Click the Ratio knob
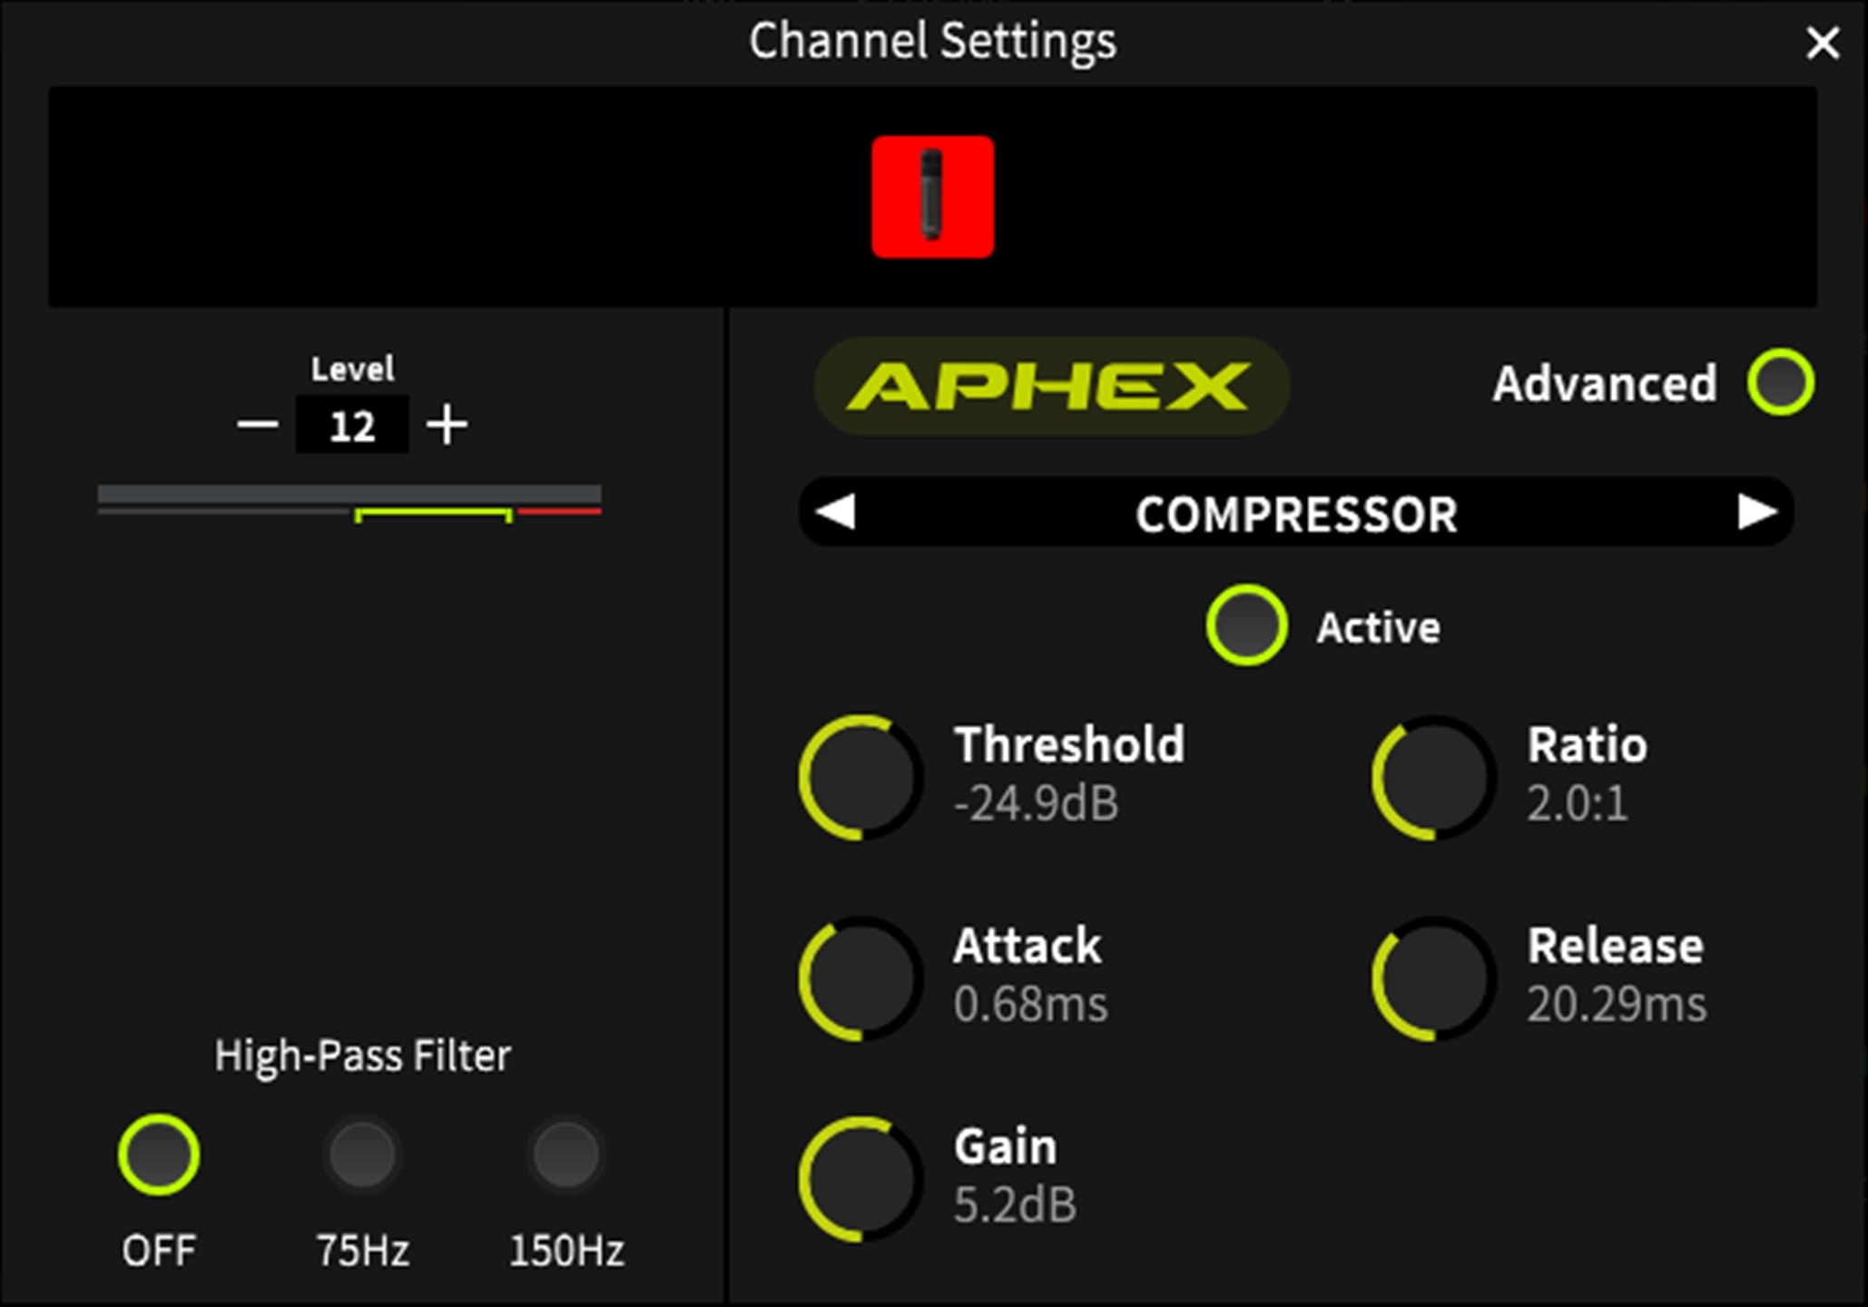Viewport: 1868px width, 1307px height. pyautogui.click(x=1433, y=778)
